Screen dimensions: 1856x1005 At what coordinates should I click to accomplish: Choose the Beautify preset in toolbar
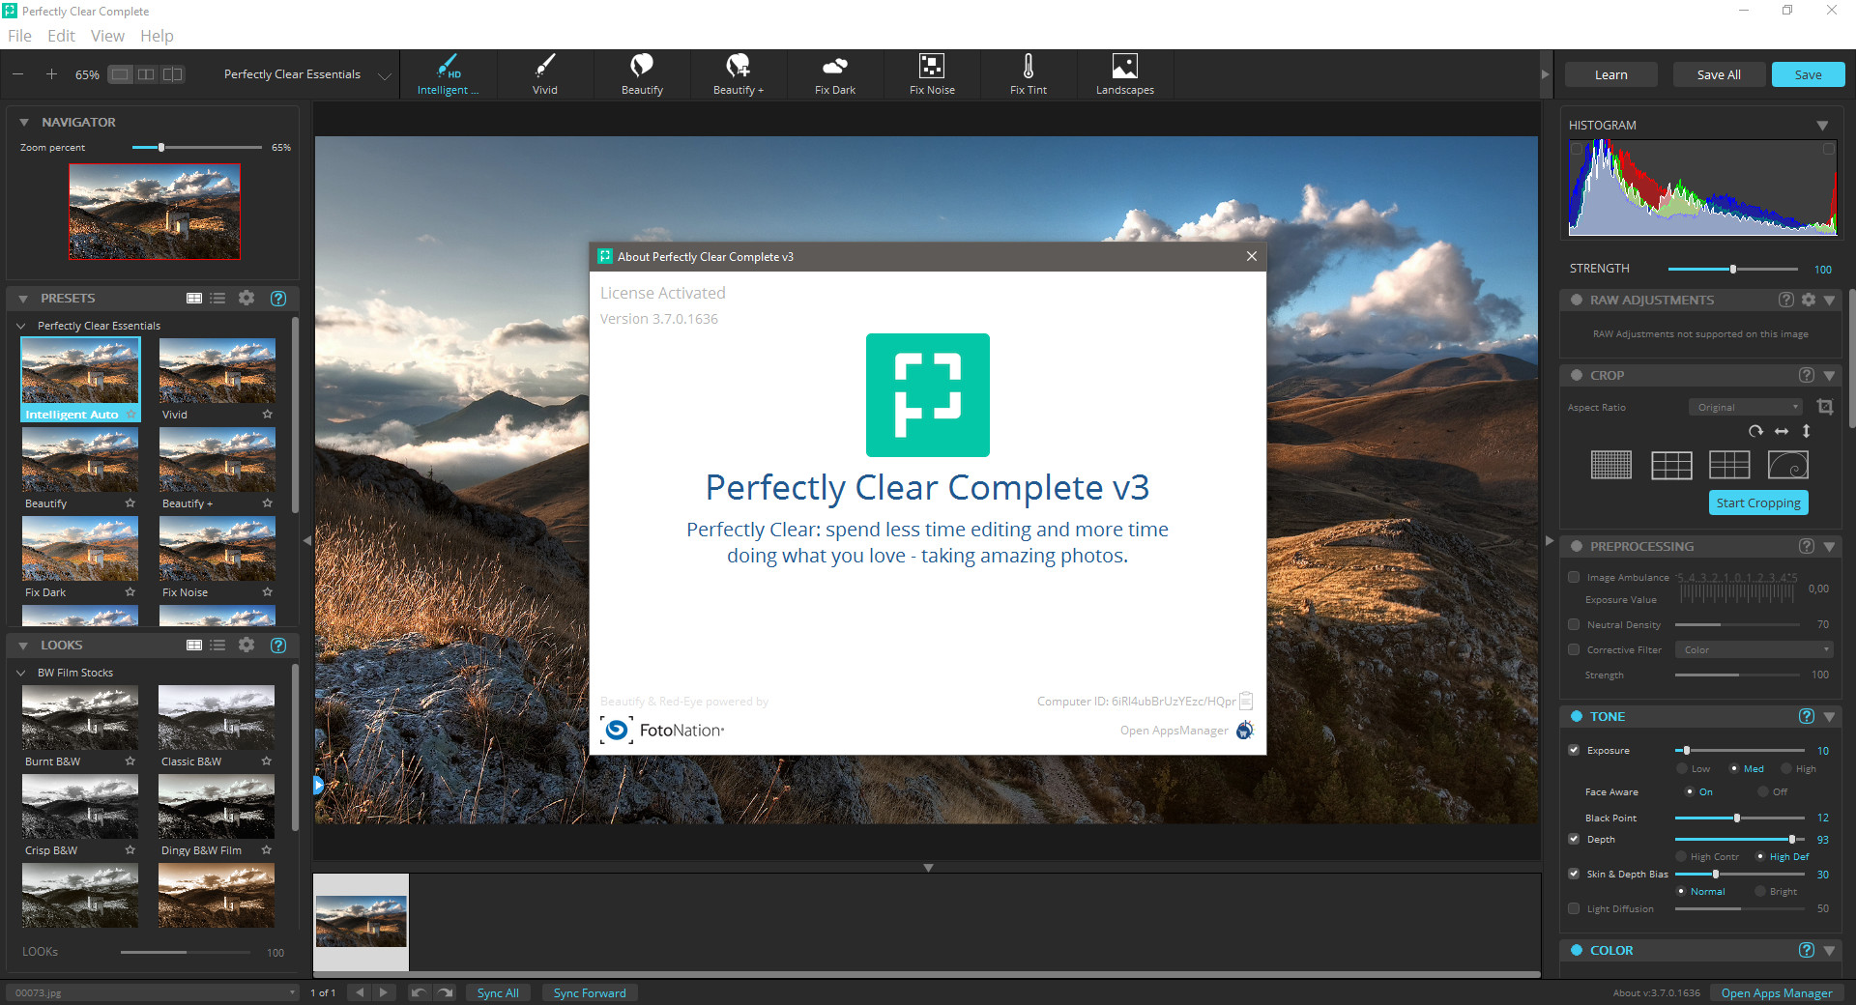point(642,74)
